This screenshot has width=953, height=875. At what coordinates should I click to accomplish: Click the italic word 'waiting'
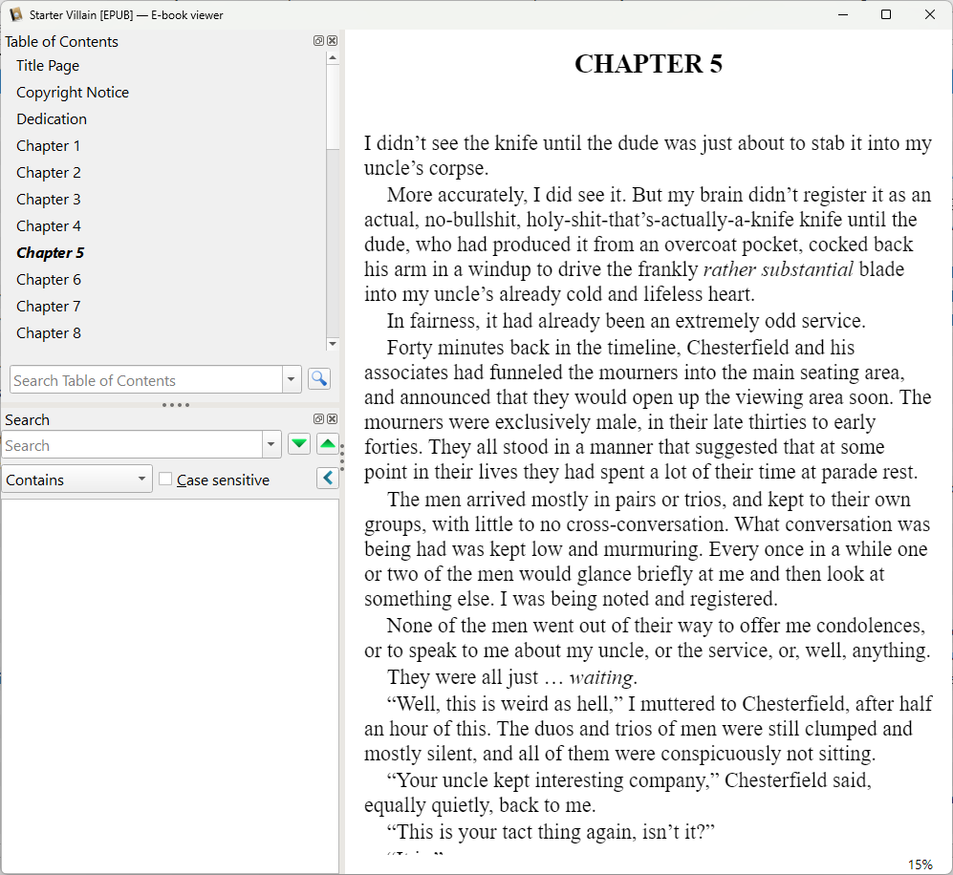(601, 677)
